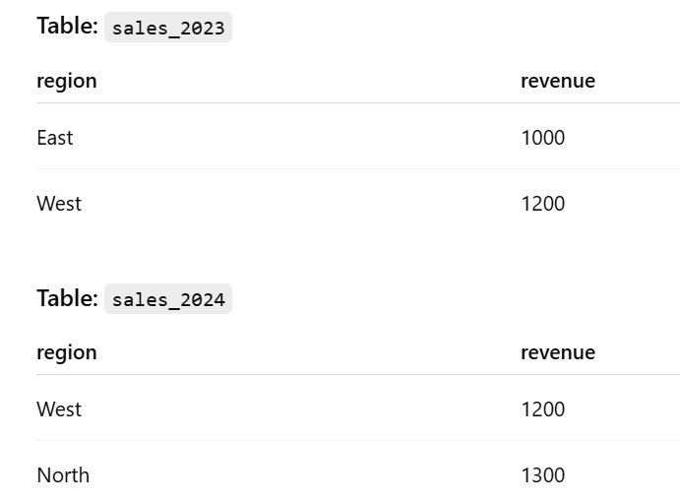Click the sales_2023 code label
Screen dimensions: 680x502
(168, 28)
